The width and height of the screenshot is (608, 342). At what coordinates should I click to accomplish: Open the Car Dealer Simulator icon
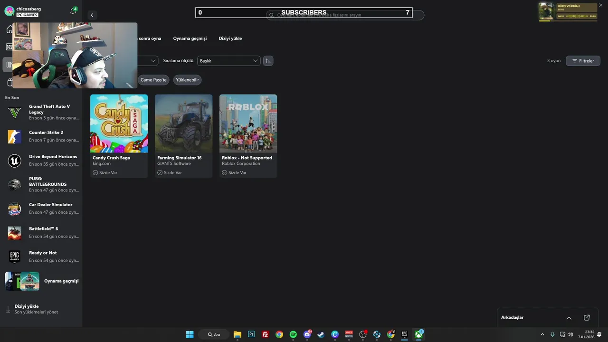(15, 209)
